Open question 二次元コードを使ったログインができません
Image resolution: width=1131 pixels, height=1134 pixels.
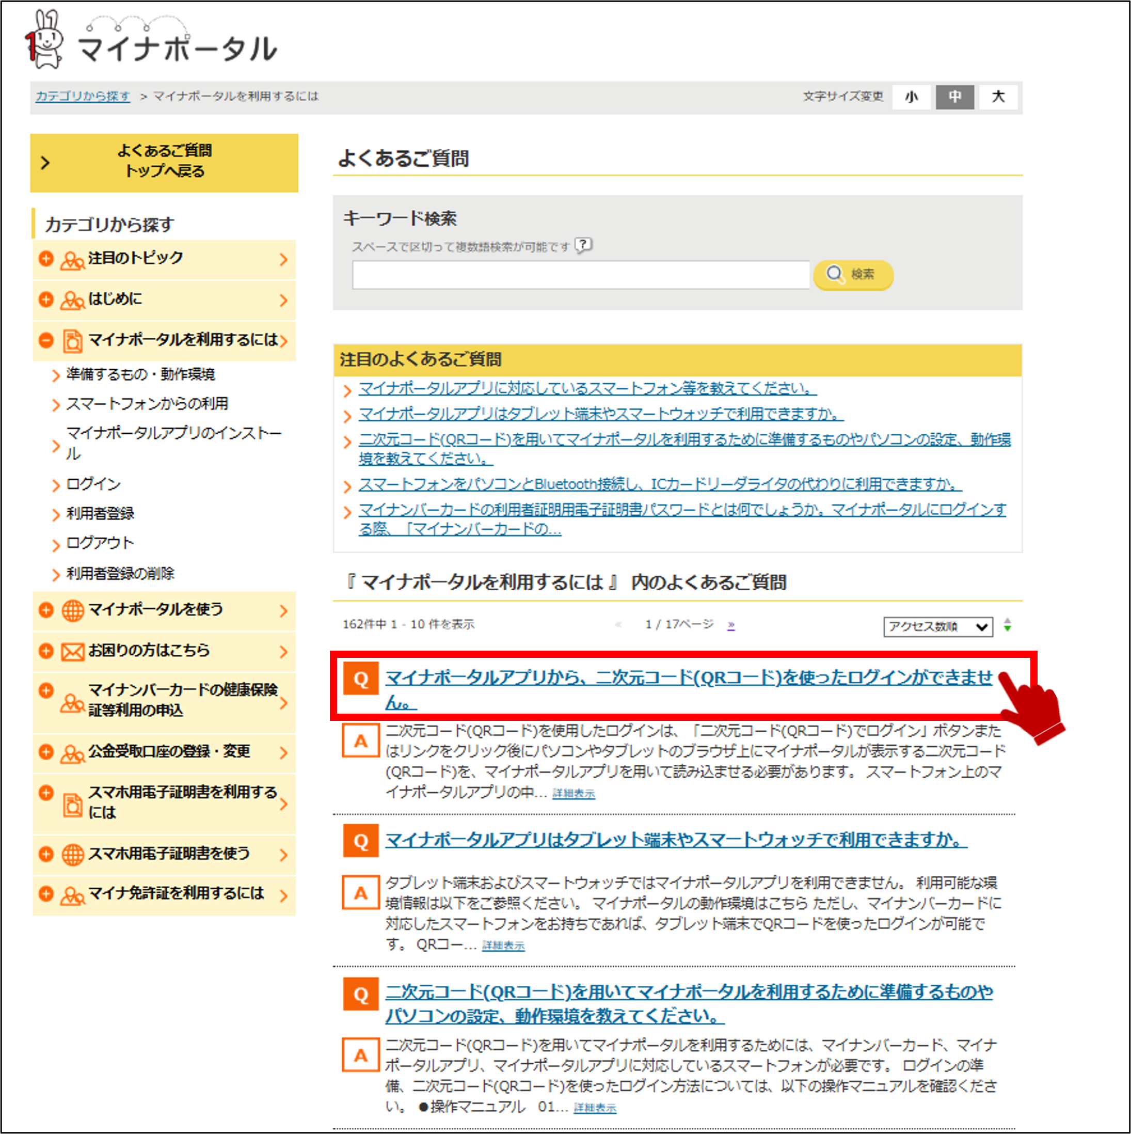[689, 689]
